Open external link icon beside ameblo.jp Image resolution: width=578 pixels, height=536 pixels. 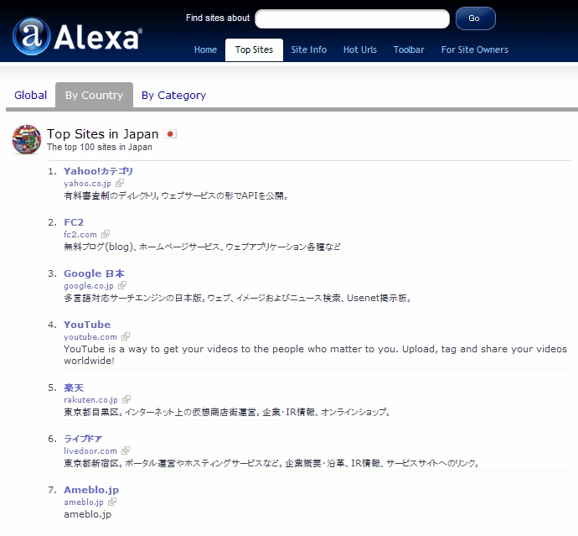coord(112,502)
